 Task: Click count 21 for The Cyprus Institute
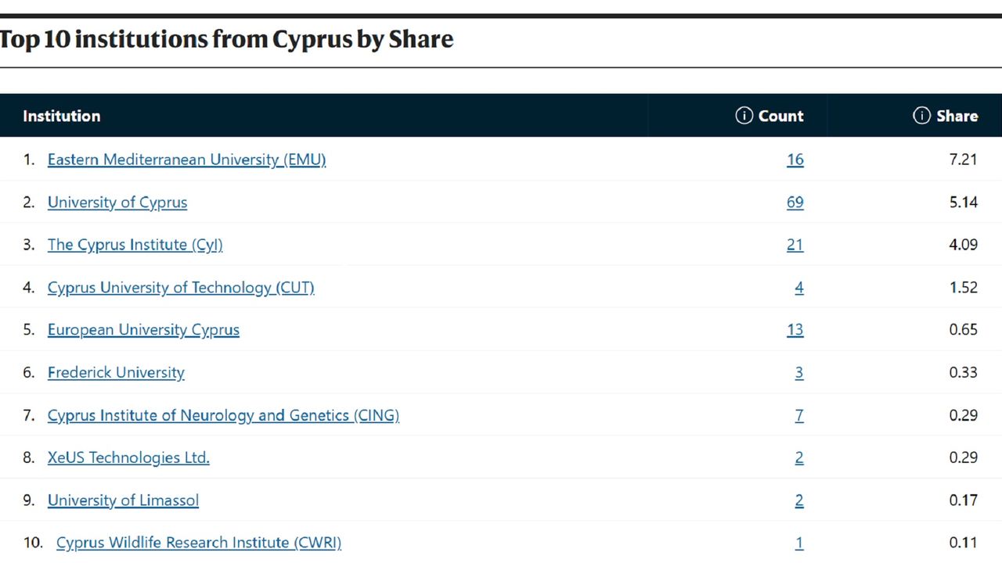click(795, 245)
